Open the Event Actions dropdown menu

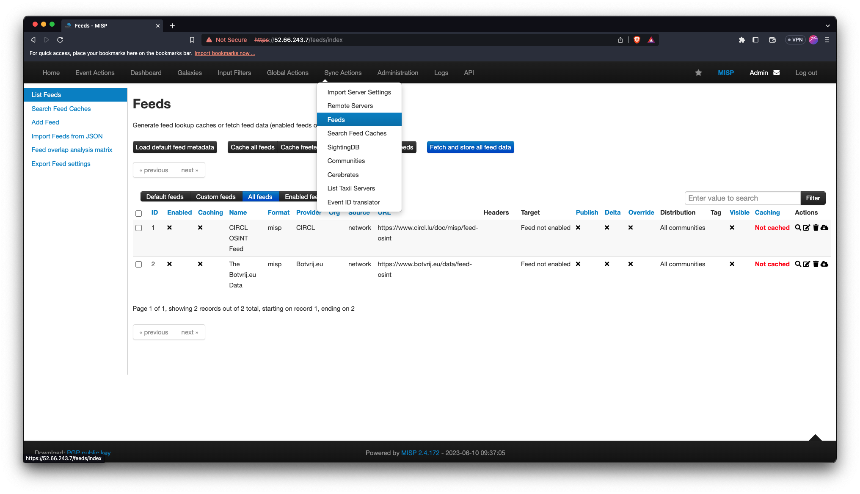coord(95,73)
